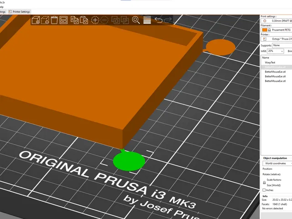Viewport: 292px width, 219px height.
Task: Click the scale factors lock icon
Action: click(x=264, y=182)
